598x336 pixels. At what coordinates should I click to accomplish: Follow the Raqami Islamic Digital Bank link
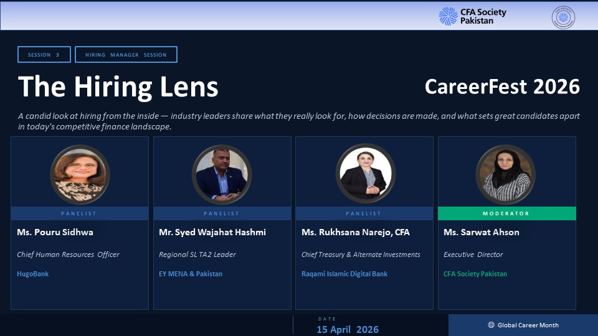coord(344,274)
